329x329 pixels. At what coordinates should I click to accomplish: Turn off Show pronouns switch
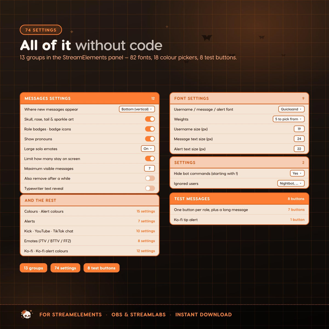tap(150, 139)
